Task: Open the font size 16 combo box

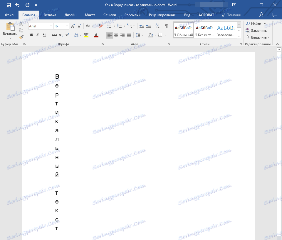Action: [61, 26]
